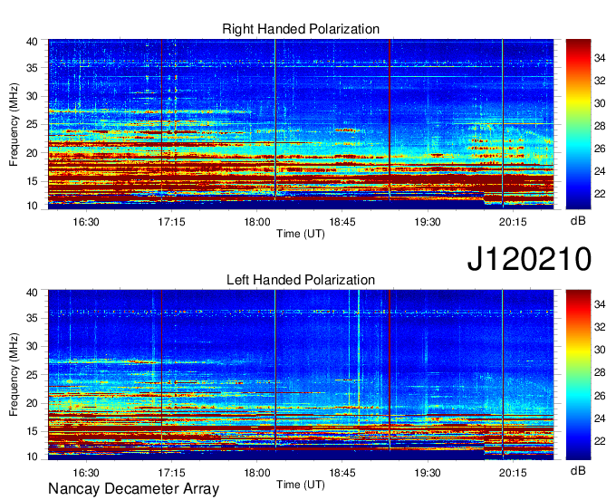Click 'Frequency (MHz)' axis label of Left Handed plot
The height and width of the screenshot is (500, 616).
(x=14, y=375)
